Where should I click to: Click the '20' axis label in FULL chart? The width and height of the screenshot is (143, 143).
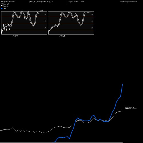[92, 28]
